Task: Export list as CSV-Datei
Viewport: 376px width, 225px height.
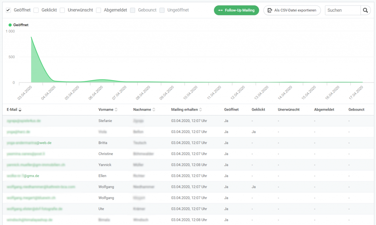Action: coord(292,10)
